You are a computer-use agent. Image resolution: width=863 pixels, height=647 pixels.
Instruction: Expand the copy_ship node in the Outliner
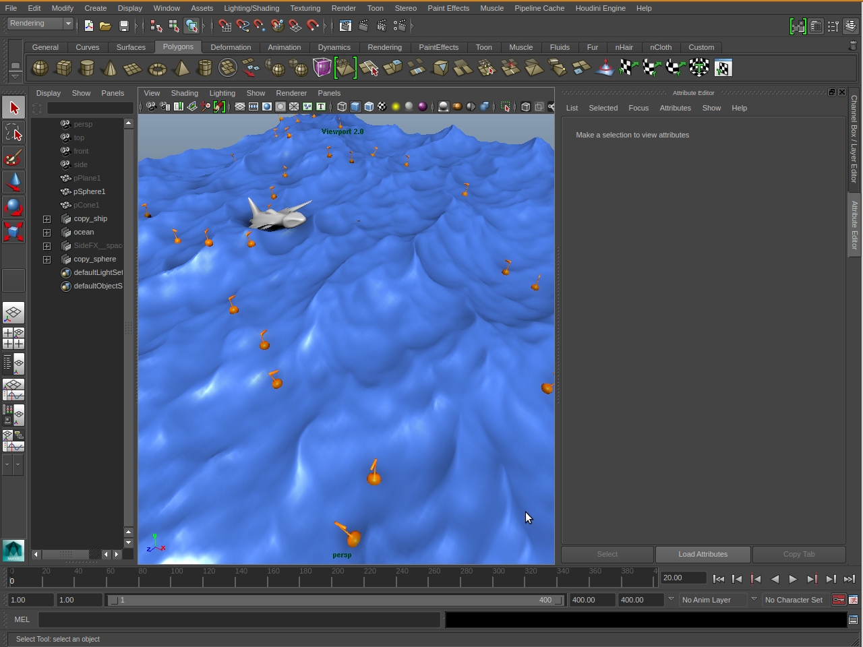coord(47,219)
